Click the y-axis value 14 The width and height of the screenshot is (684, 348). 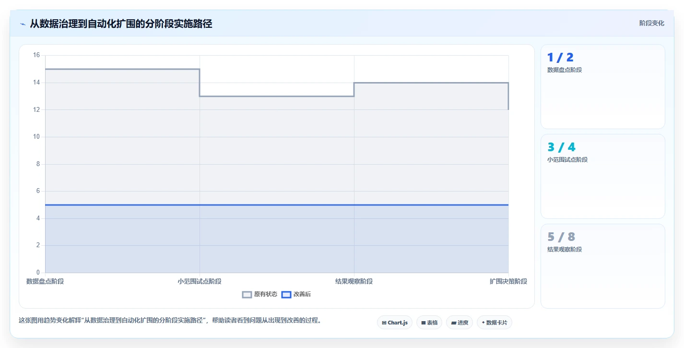36,83
